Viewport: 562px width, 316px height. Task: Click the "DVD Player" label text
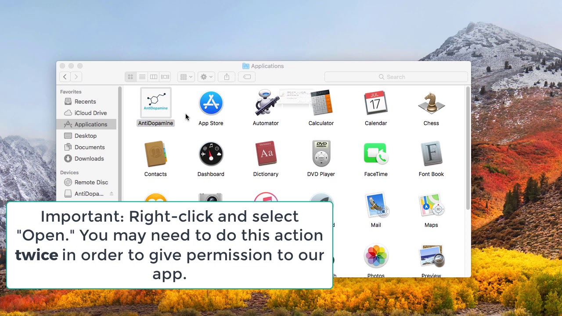coord(321,174)
